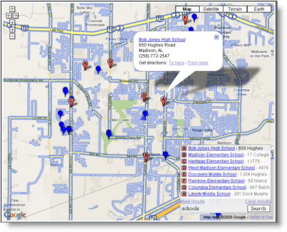Pan the map up with the arrow control
The height and width of the screenshot is (232, 287).
pos(12,9)
